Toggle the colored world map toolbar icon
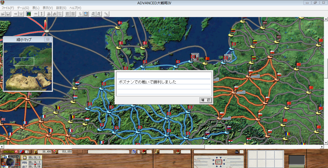 28,14
